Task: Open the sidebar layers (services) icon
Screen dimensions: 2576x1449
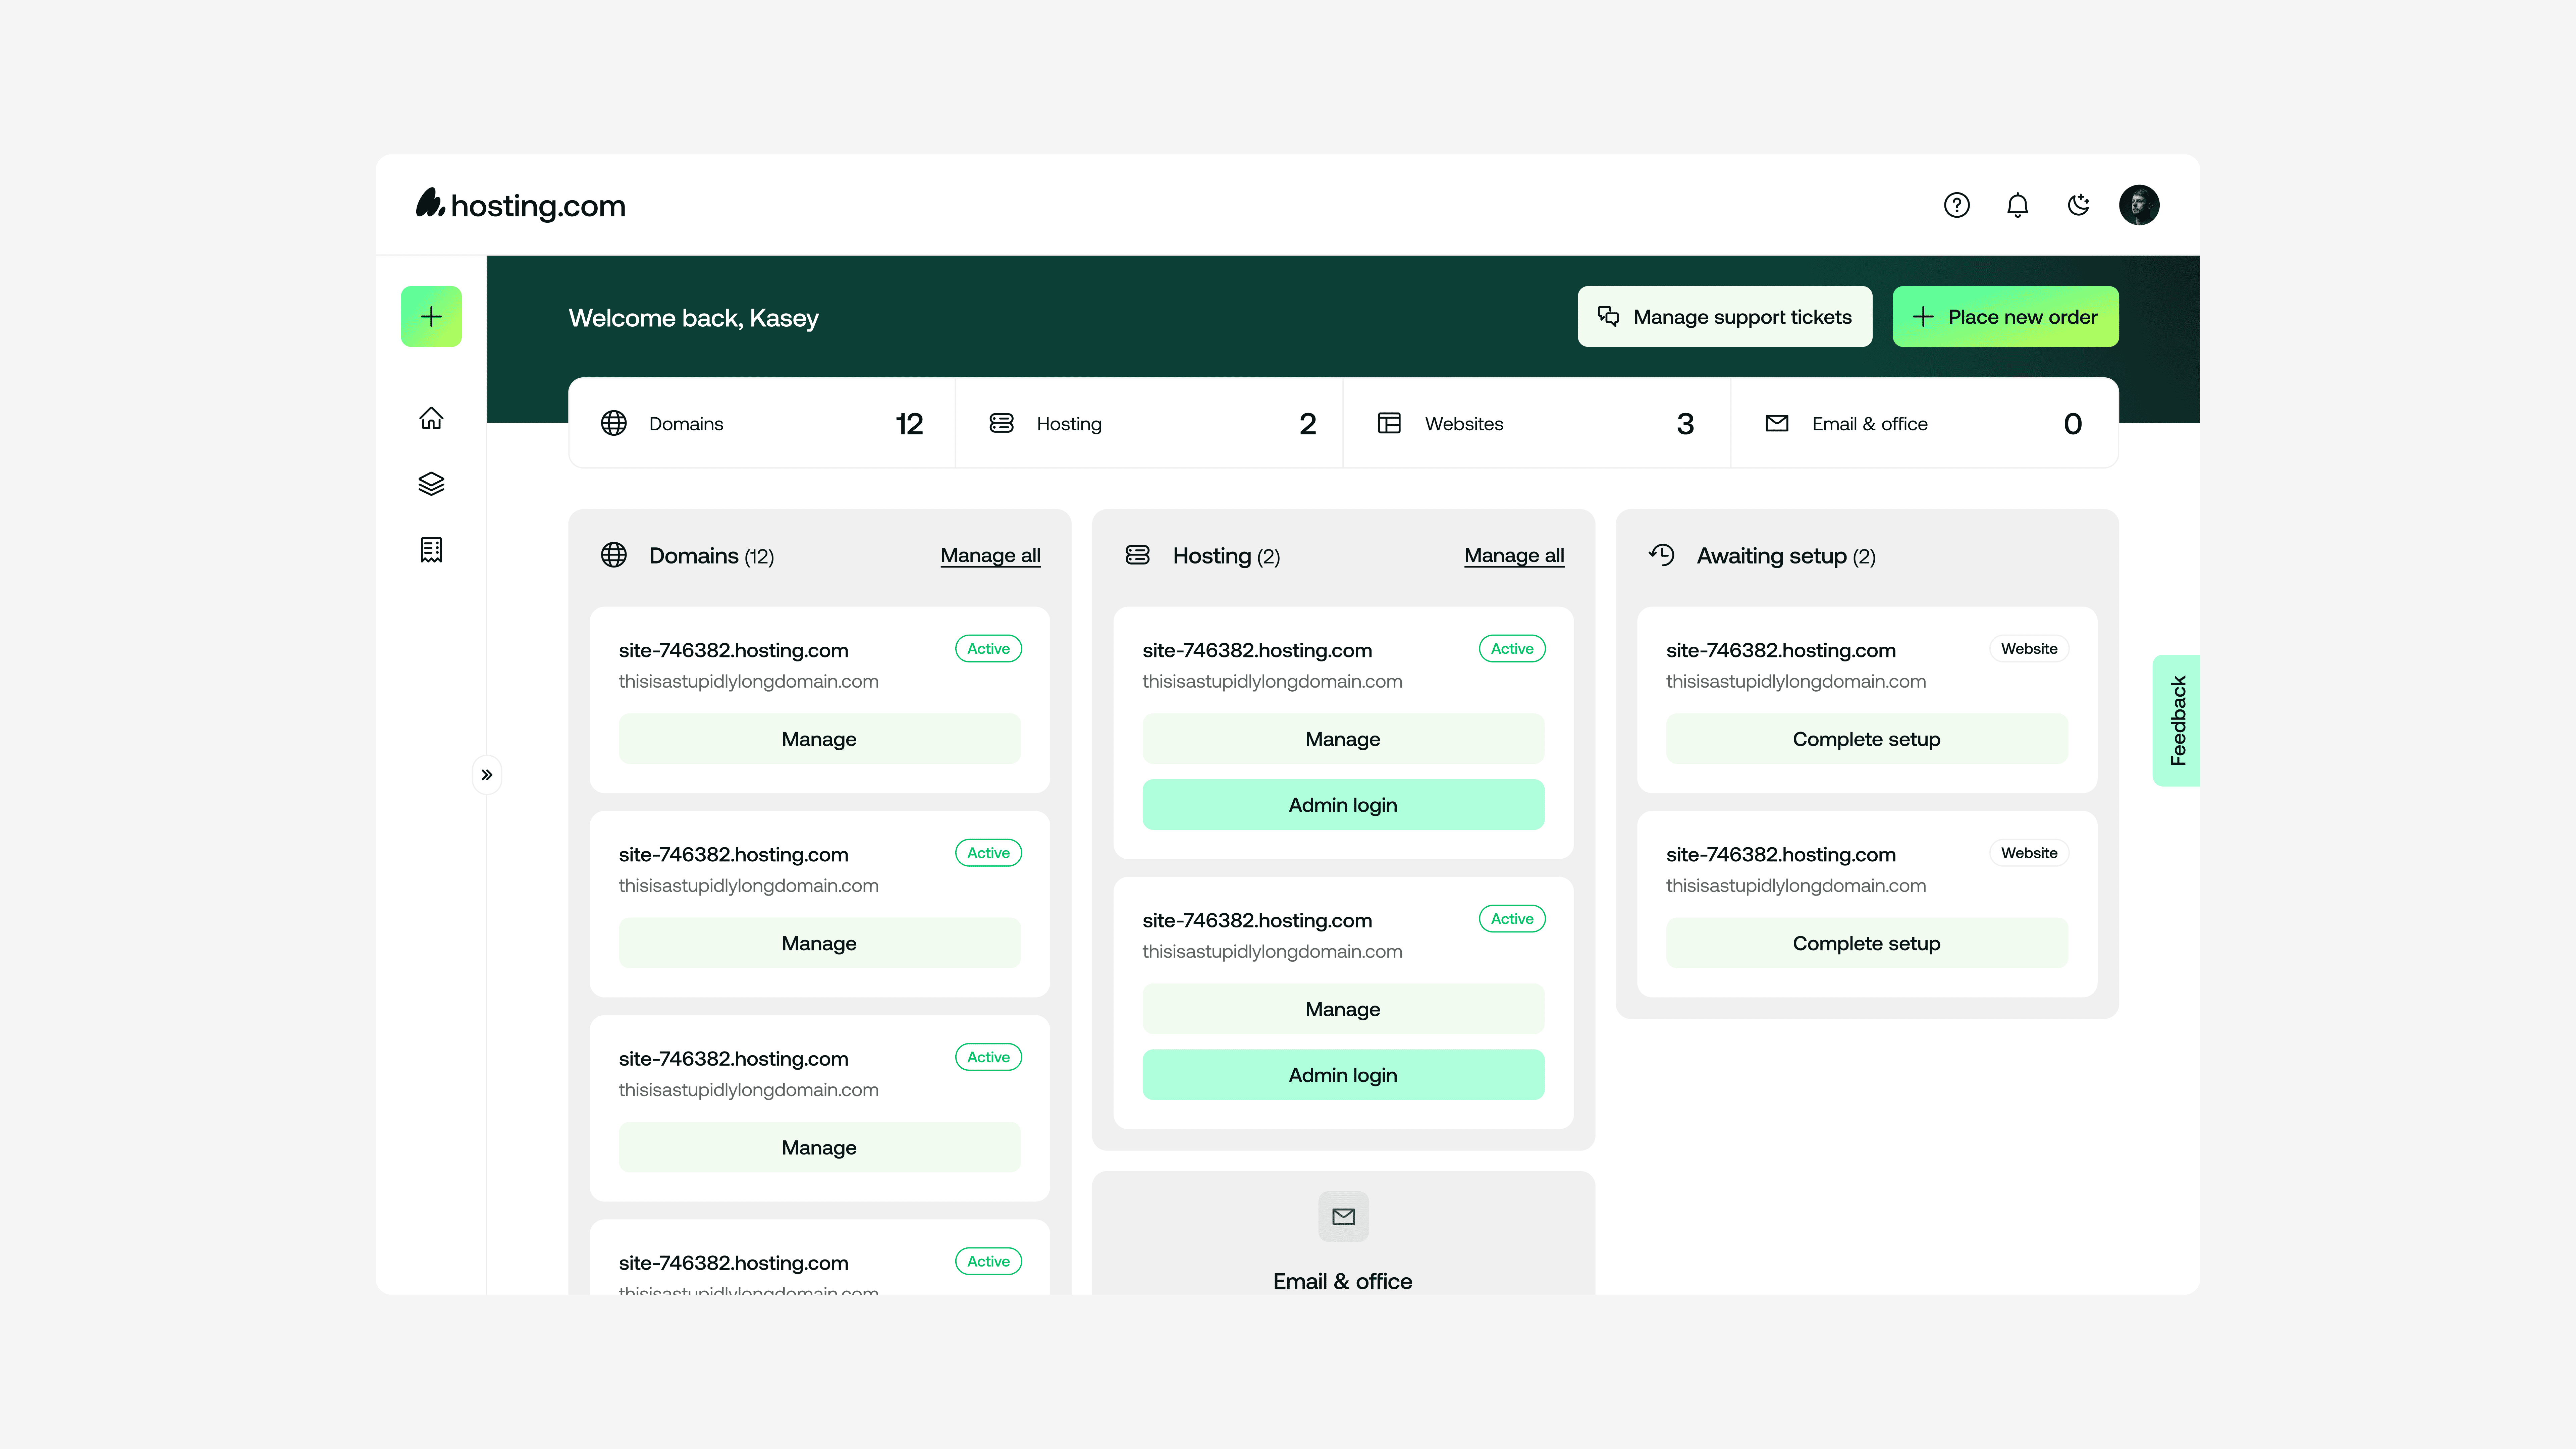Action: (x=431, y=484)
